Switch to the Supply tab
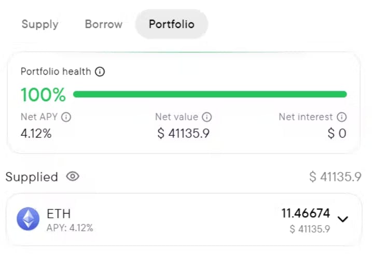This screenshot has width=372, height=254. click(x=40, y=24)
